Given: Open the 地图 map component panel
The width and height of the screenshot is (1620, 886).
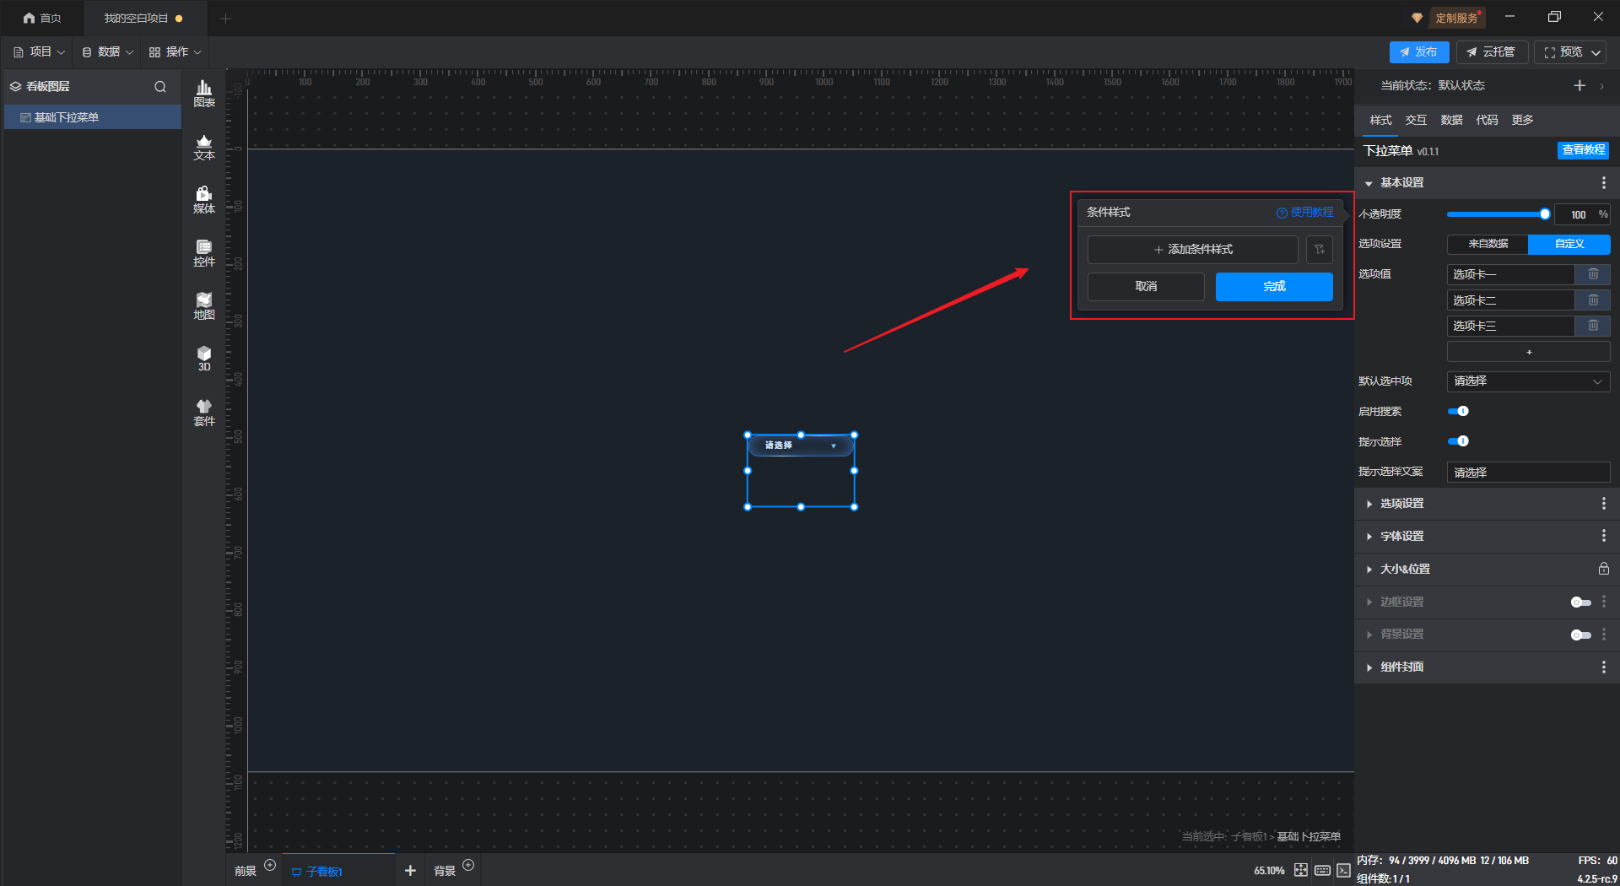Looking at the screenshot, I should pyautogui.click(x=204, y=306).
